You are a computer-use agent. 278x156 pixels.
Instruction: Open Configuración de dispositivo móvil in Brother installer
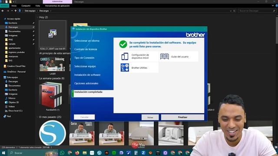pos(139,57)
